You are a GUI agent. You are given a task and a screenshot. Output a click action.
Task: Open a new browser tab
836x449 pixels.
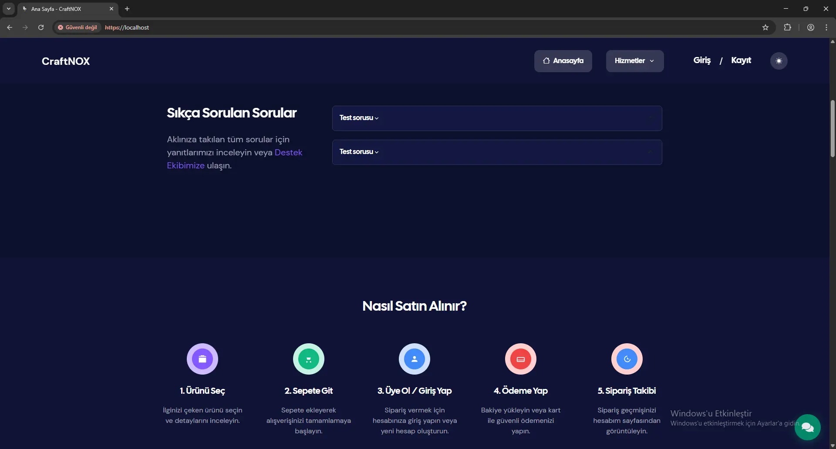(x=127, y=9)
